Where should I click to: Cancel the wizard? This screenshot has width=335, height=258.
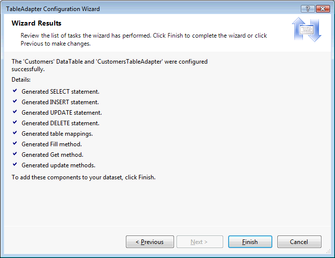coord(299,242)
